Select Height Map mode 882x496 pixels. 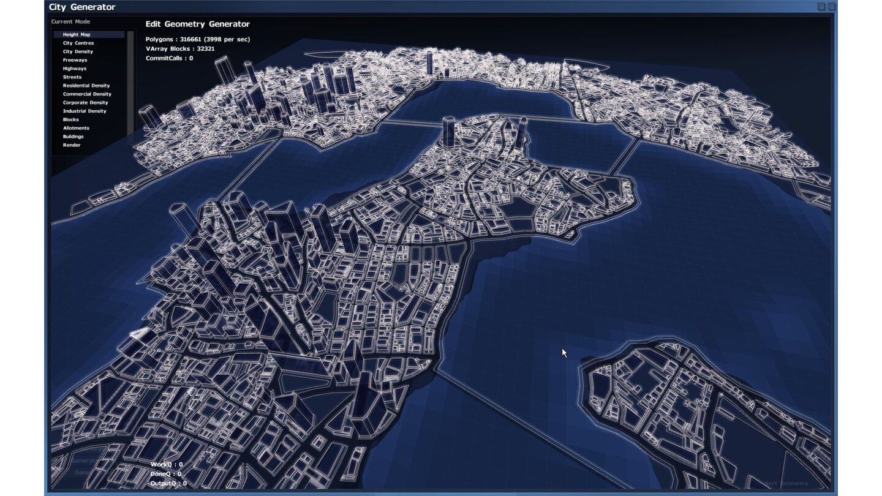tap(89, 35)
